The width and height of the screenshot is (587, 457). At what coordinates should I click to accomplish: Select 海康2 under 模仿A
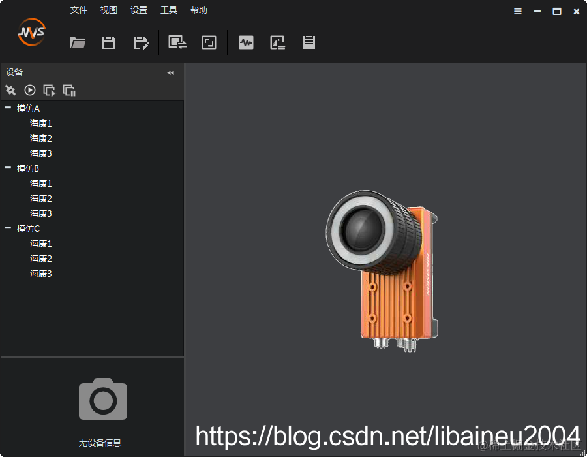pos(41,138)
